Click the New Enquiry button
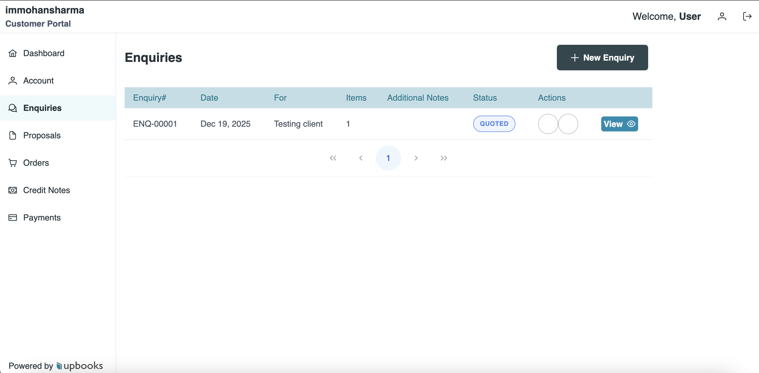Screen dimensions: 759x373 (602, 58)
